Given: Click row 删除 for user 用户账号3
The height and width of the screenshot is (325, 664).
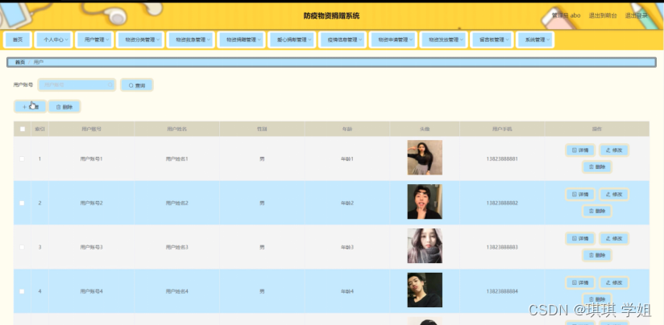Looking at the screenshot, I should (597, 255).
